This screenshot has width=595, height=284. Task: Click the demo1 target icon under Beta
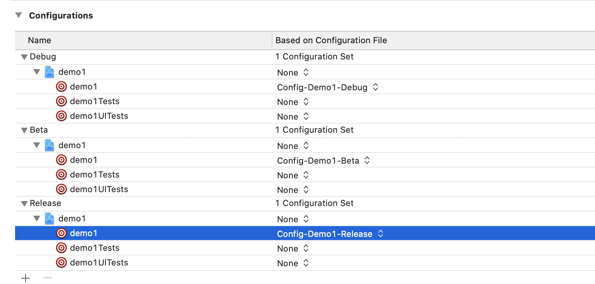coord(61,160)
